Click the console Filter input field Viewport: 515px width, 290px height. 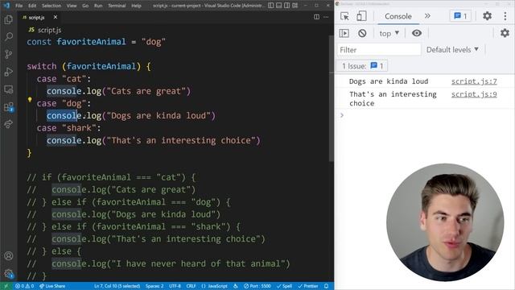pyautogui.click(x=379, y=50)
